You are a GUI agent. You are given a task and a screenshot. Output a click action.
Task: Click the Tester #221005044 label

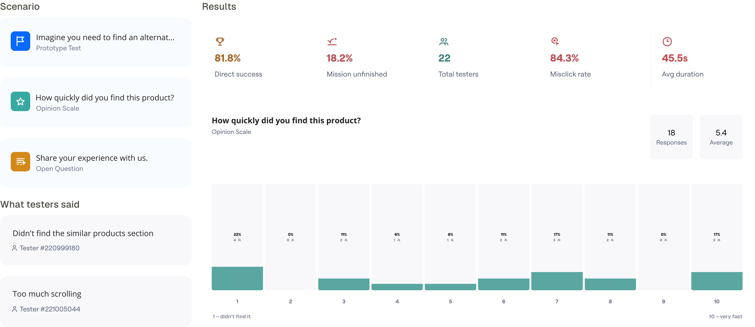50,309
